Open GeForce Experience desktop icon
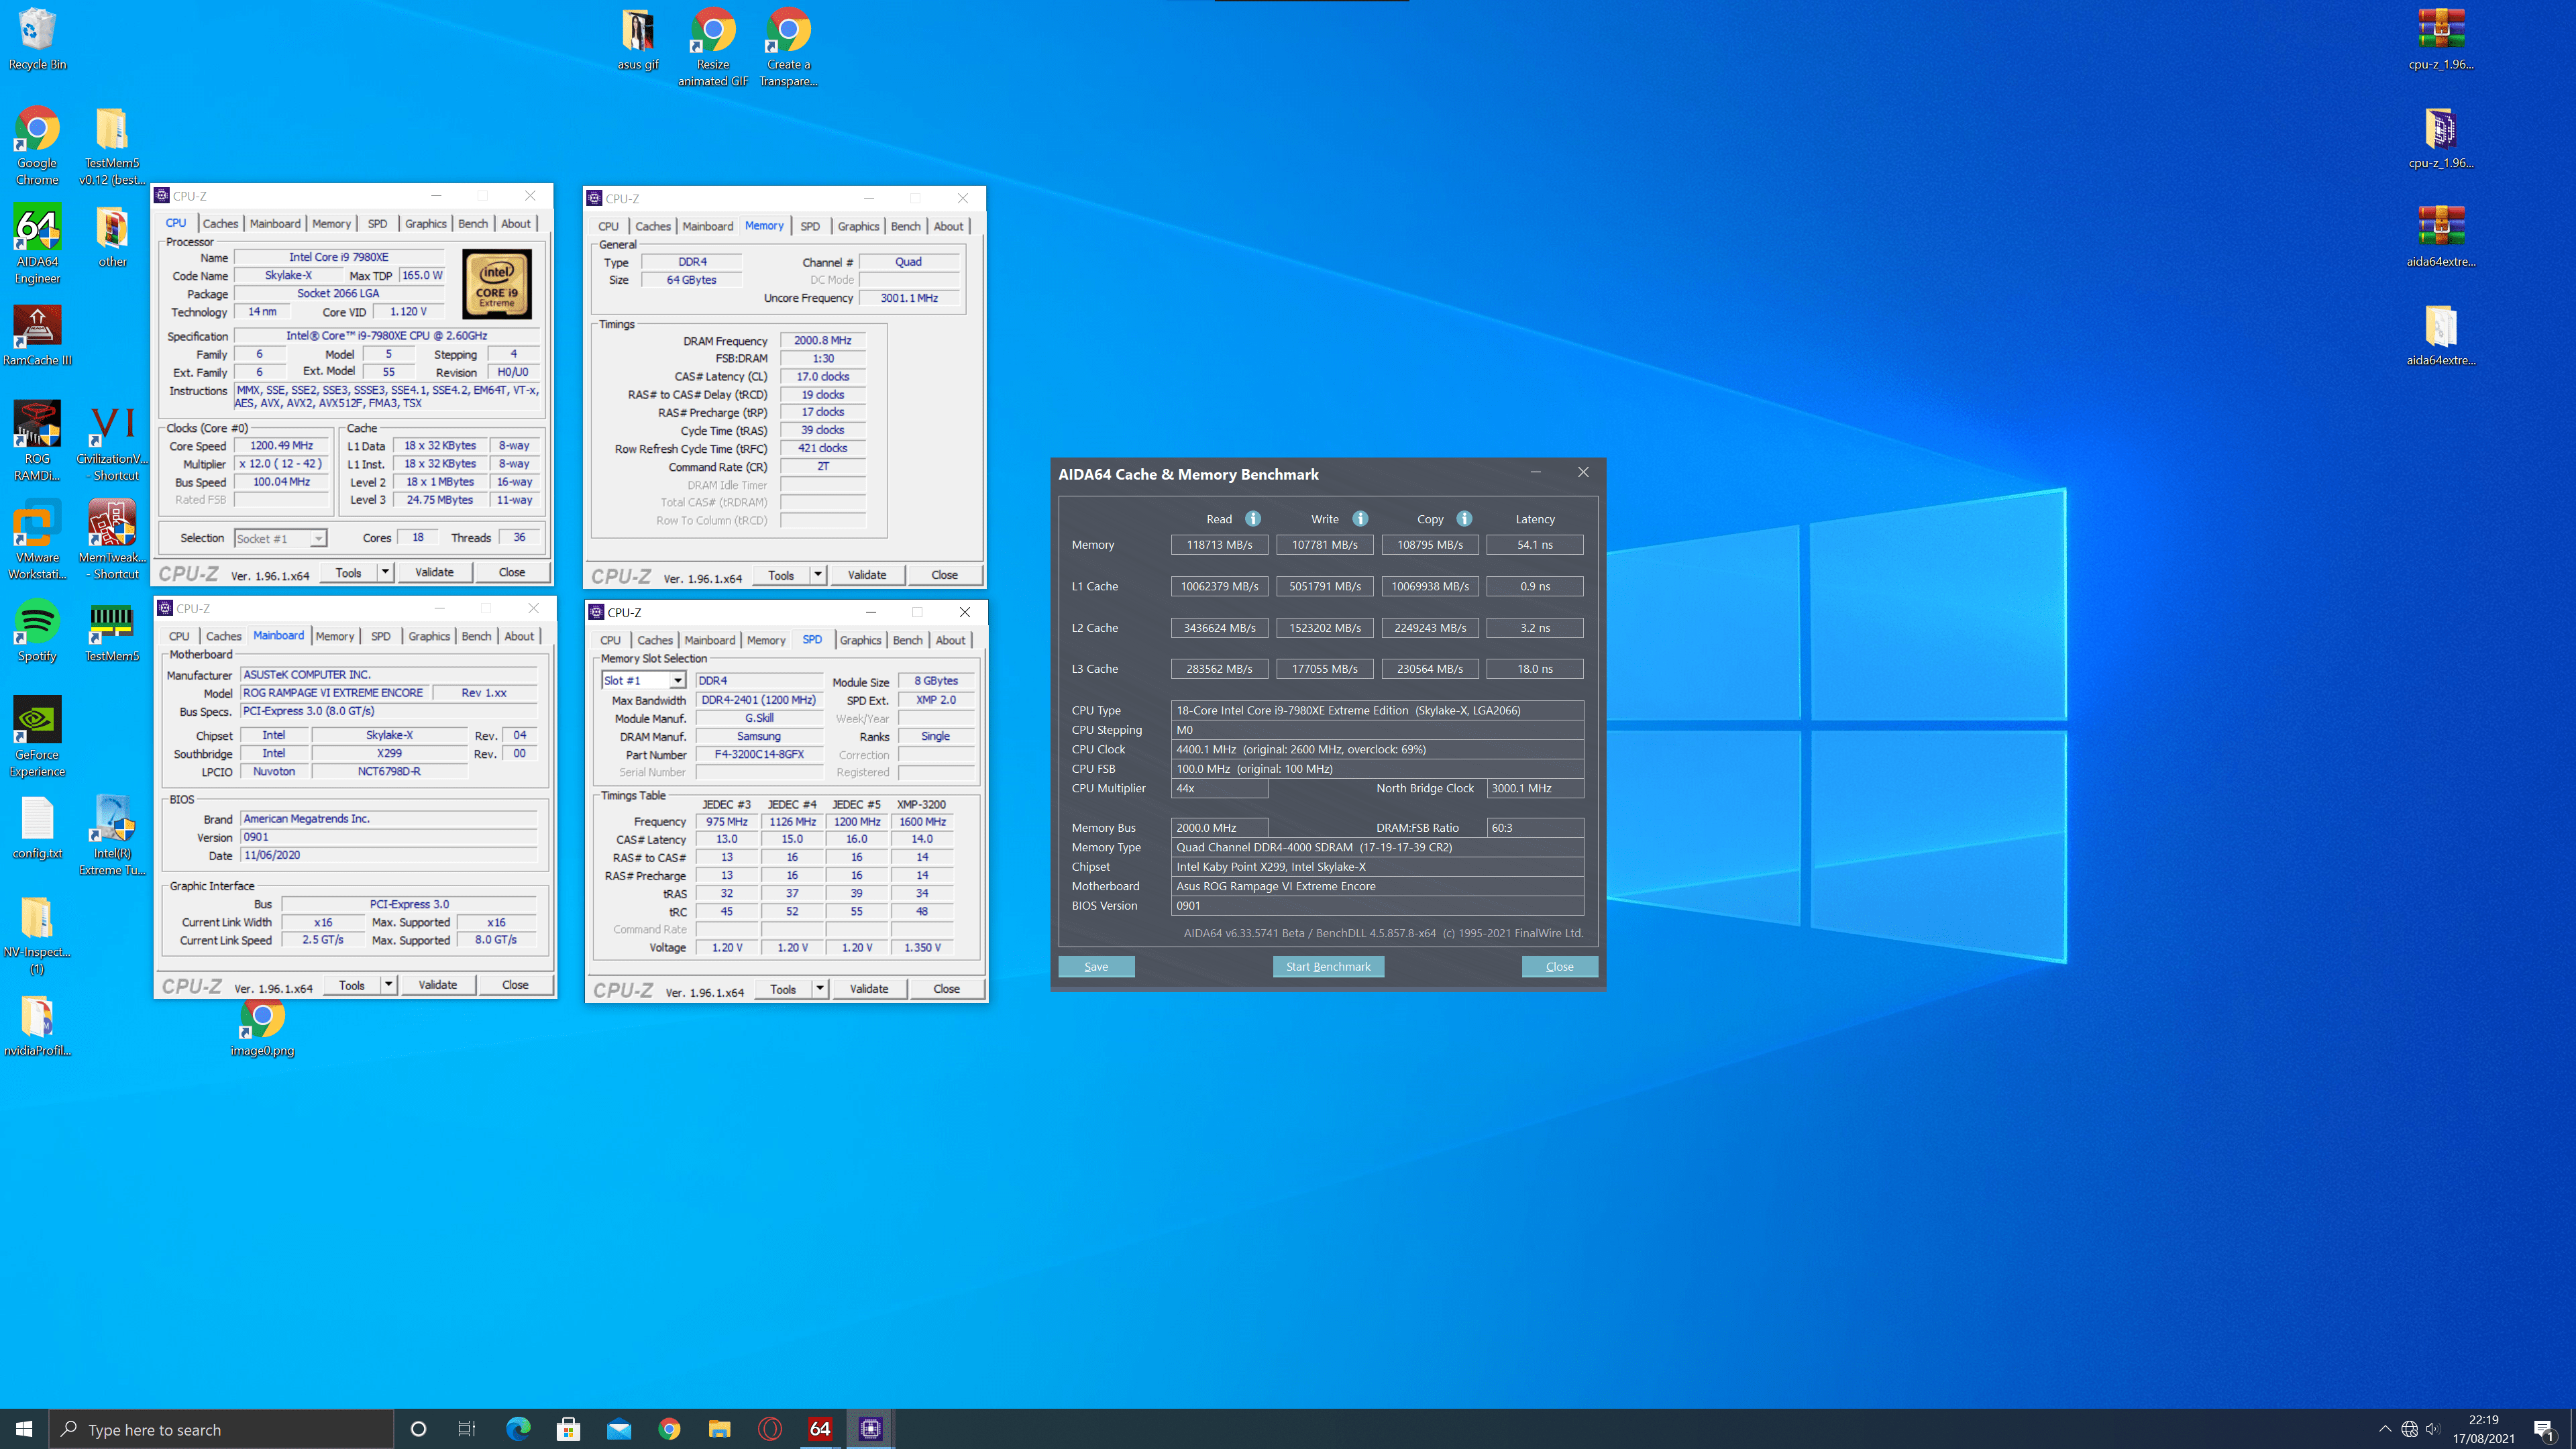 (x=37, y=736)
